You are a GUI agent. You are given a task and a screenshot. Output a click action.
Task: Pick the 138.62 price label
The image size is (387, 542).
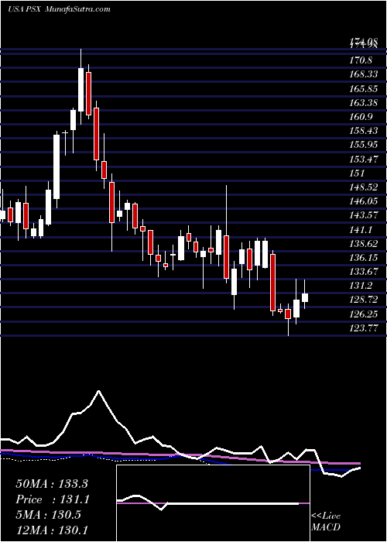tap(364, 244)
